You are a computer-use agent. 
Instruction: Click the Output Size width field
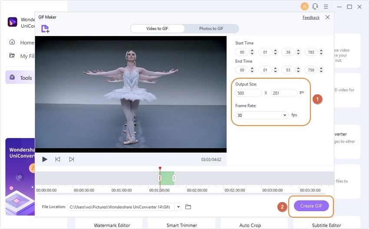click(248, 93)
